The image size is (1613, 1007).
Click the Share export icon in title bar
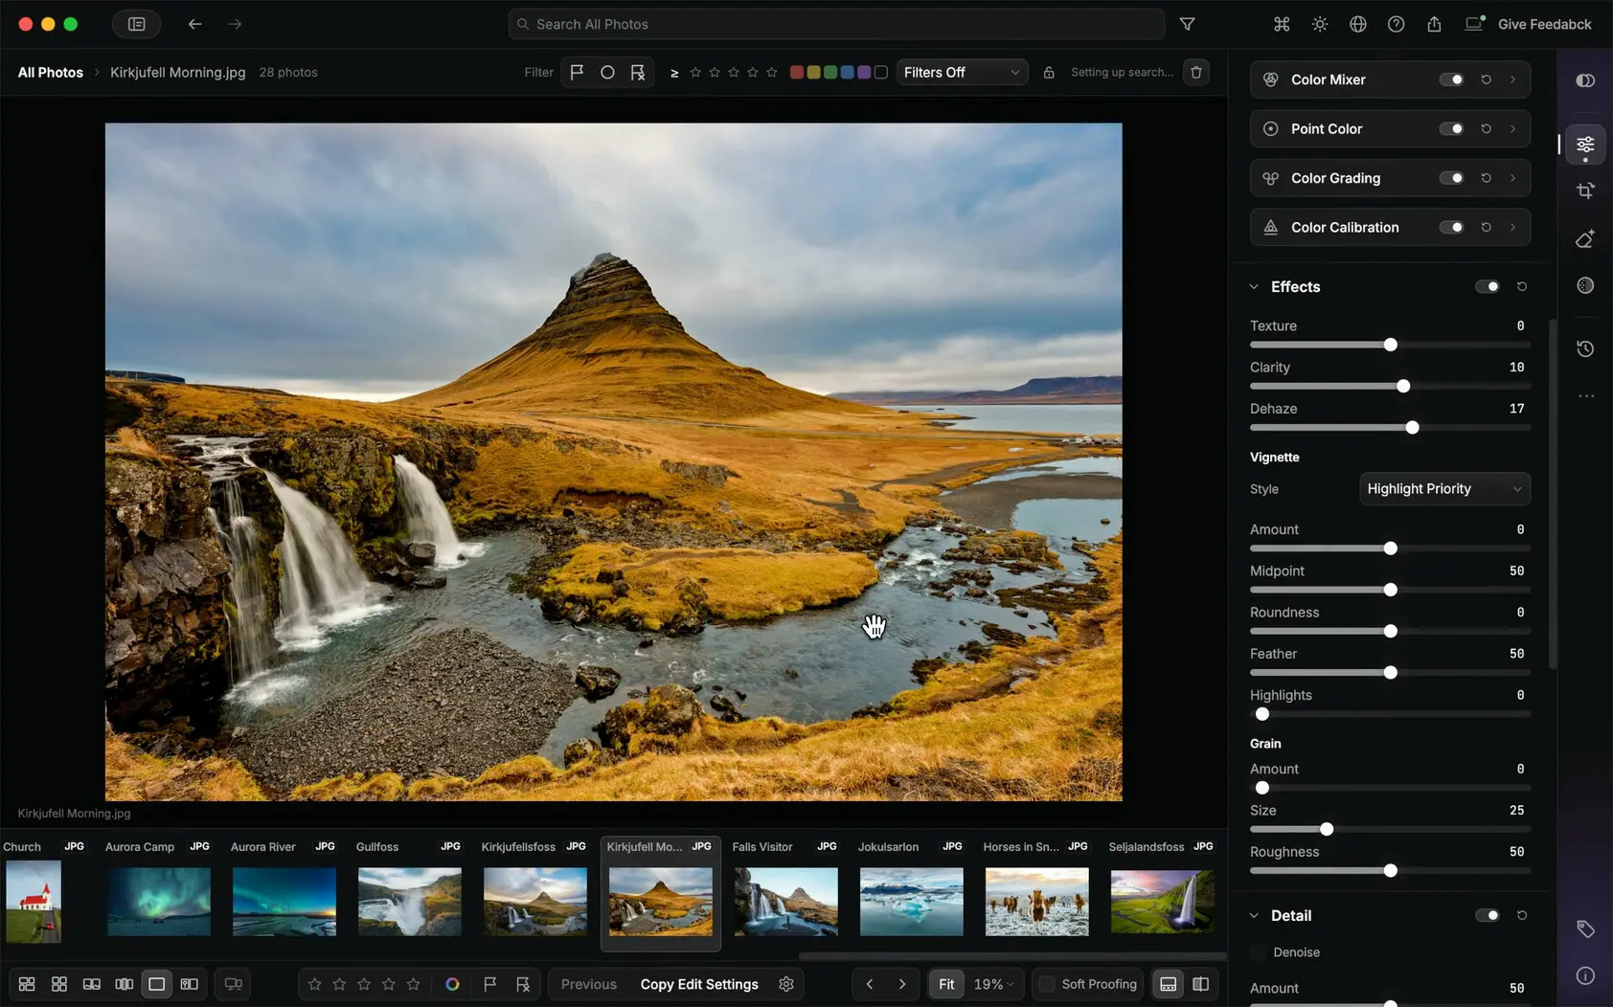pyautogui.click(x=1434, y=24)
